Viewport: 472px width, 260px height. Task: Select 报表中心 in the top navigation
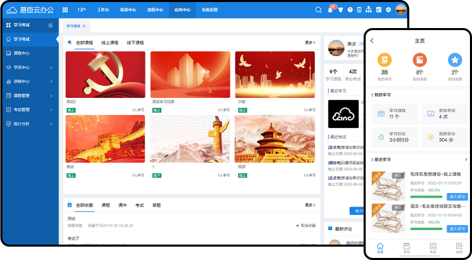click(128, 10)
